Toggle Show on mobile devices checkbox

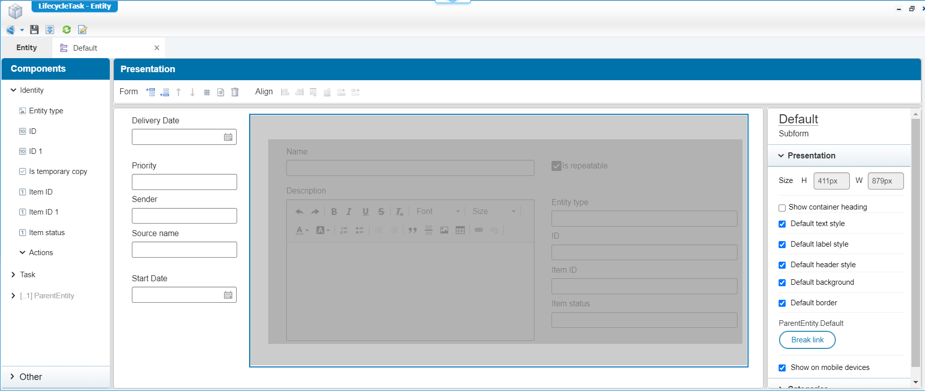coord(782,368)
